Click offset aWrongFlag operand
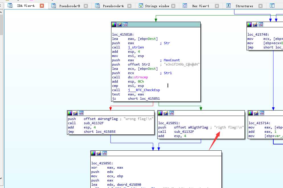 (101, 119)
